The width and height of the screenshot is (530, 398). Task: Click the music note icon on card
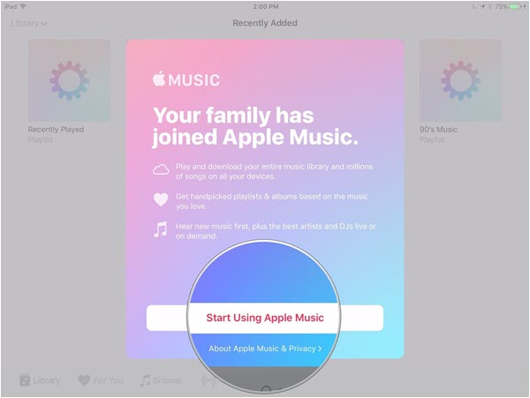[x=160, y=229]
